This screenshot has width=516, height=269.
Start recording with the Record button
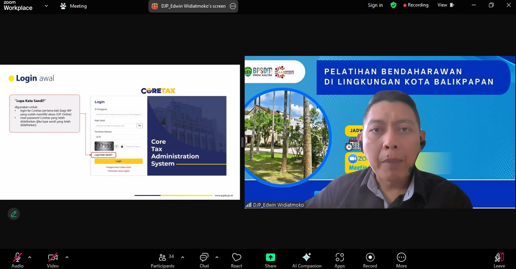(x=370, y=260)
